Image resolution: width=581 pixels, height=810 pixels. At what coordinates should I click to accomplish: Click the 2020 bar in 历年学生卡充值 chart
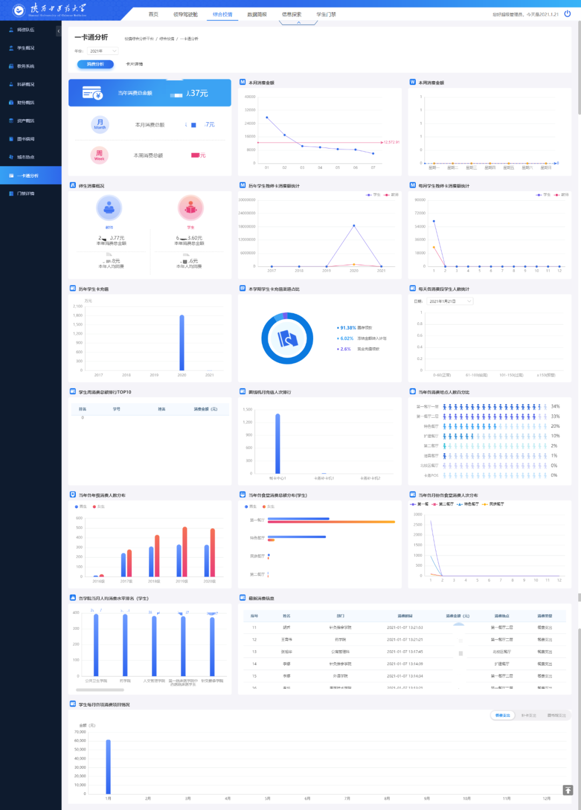click(182, 342)
